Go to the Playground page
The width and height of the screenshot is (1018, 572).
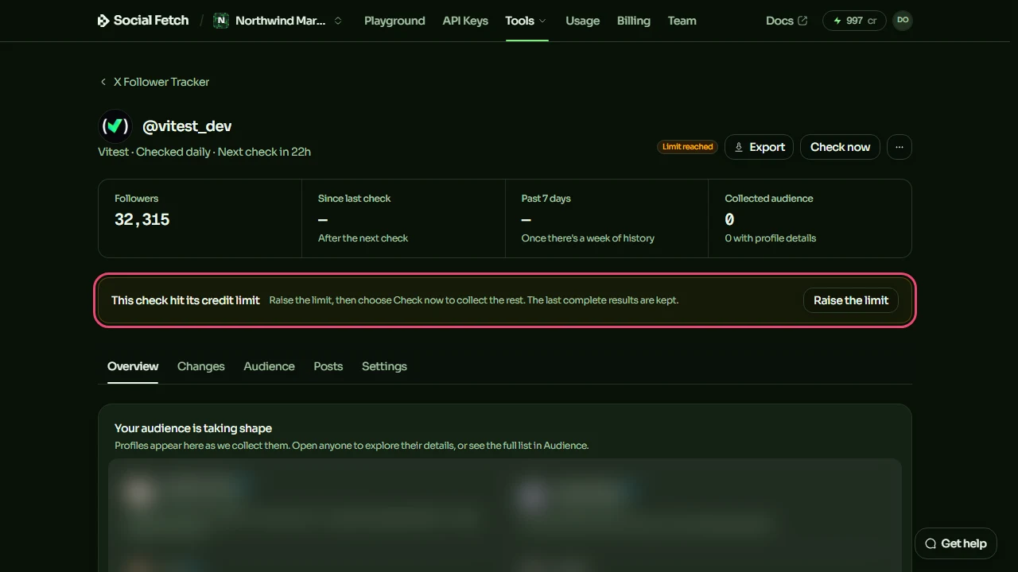pos(394,21)
